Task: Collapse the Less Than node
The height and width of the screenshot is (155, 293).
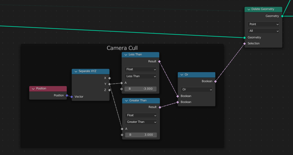Action: point(126,55)
